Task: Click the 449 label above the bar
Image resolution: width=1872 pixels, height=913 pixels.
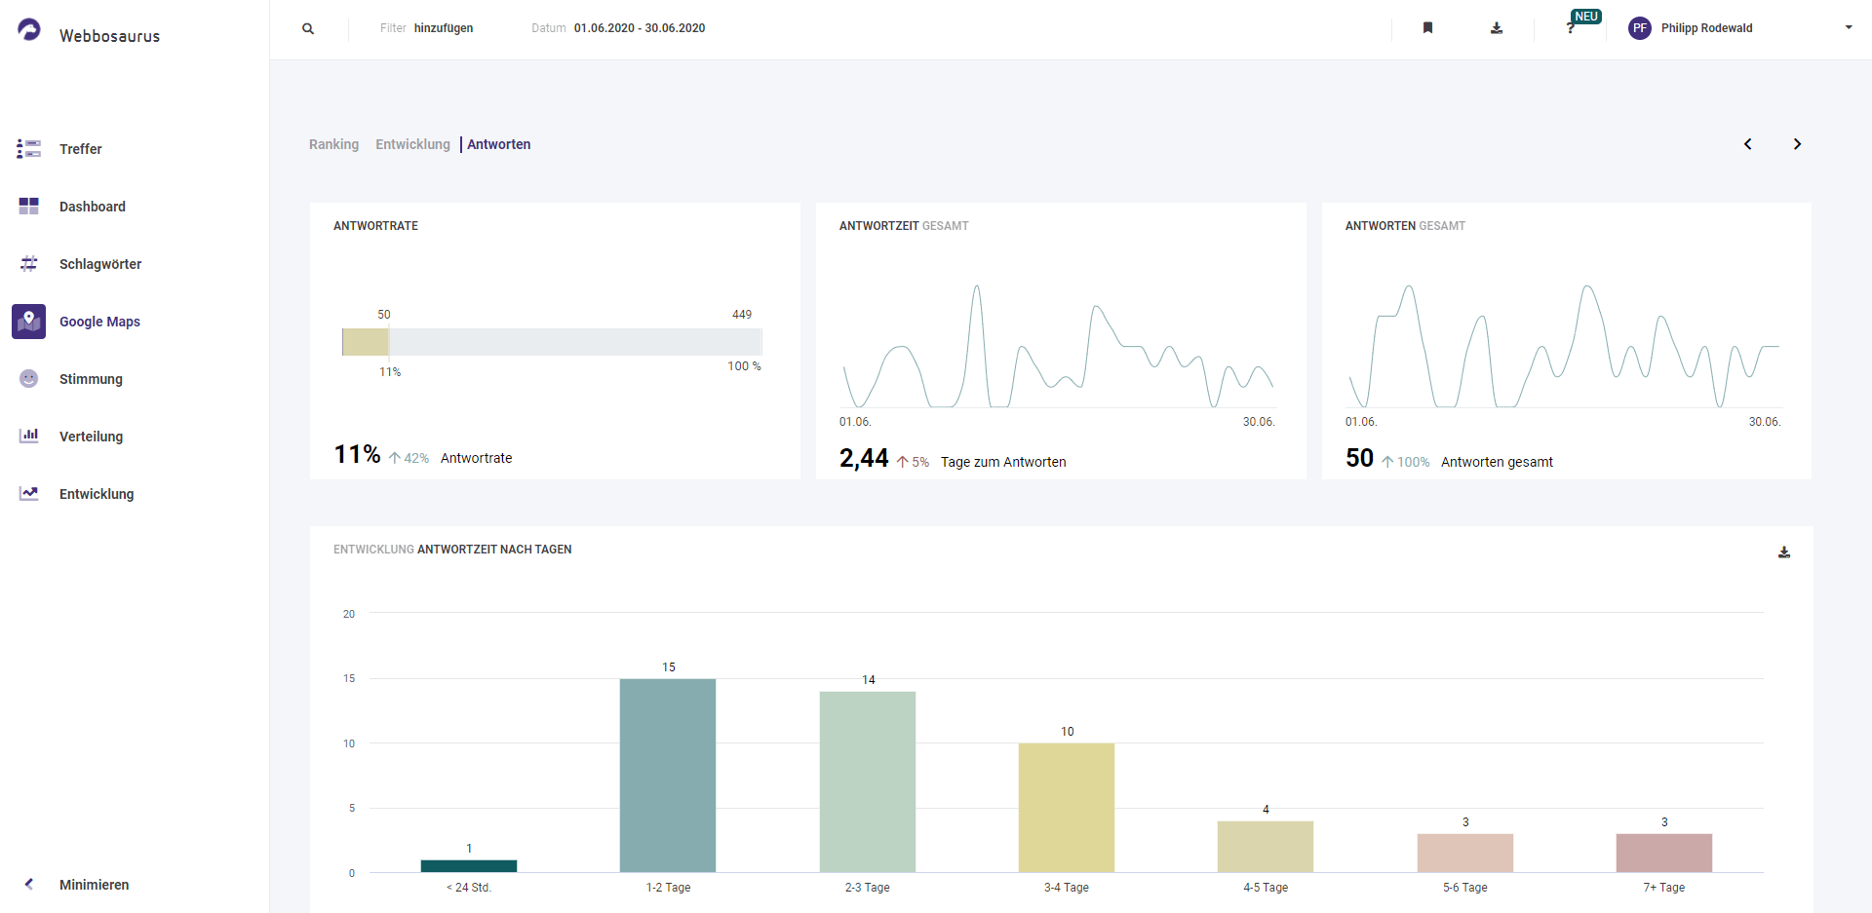Action: [x=742, y=315]
